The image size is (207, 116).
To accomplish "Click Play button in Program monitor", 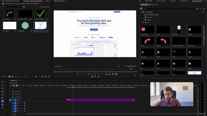I will (x=95, y=74).
